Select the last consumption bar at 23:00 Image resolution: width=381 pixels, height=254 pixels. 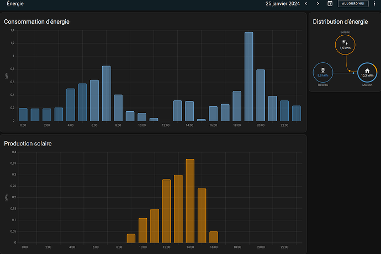click(x=297, y=113)
